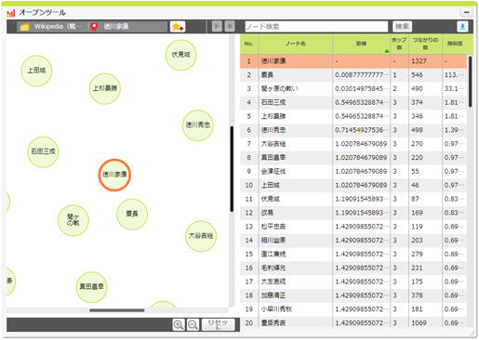Click the vertical scrollbar of the graph panel
This screenshot has width=479, height=340.
pos(232,169)
